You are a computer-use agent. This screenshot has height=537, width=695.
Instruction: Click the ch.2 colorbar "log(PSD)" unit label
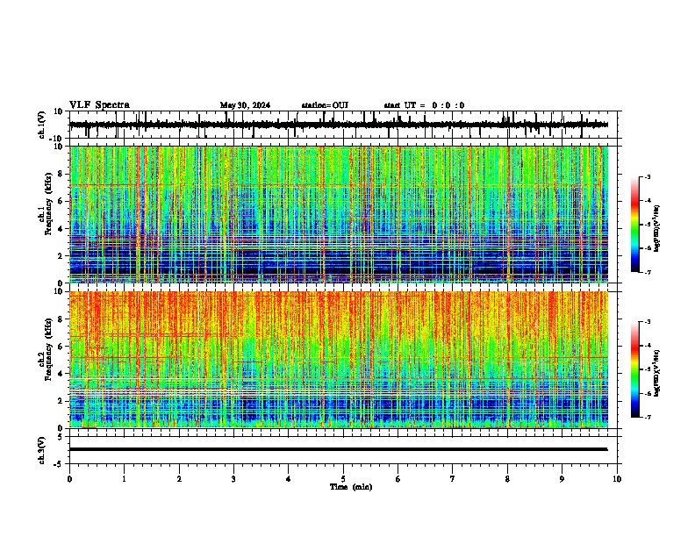tap(656, 374)
